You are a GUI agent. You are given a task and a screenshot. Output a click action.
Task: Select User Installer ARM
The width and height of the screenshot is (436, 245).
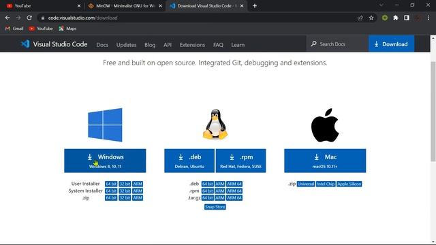point(138,184)
